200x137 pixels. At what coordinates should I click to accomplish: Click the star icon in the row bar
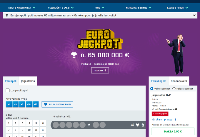point(89,125)
